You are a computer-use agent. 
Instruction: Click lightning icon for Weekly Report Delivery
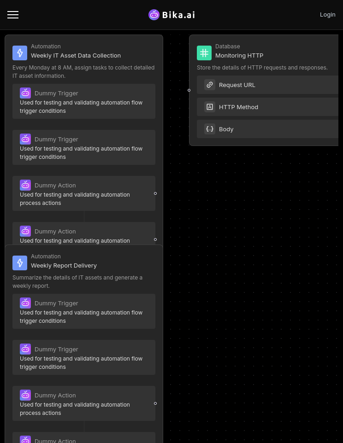tap(20, 263)
